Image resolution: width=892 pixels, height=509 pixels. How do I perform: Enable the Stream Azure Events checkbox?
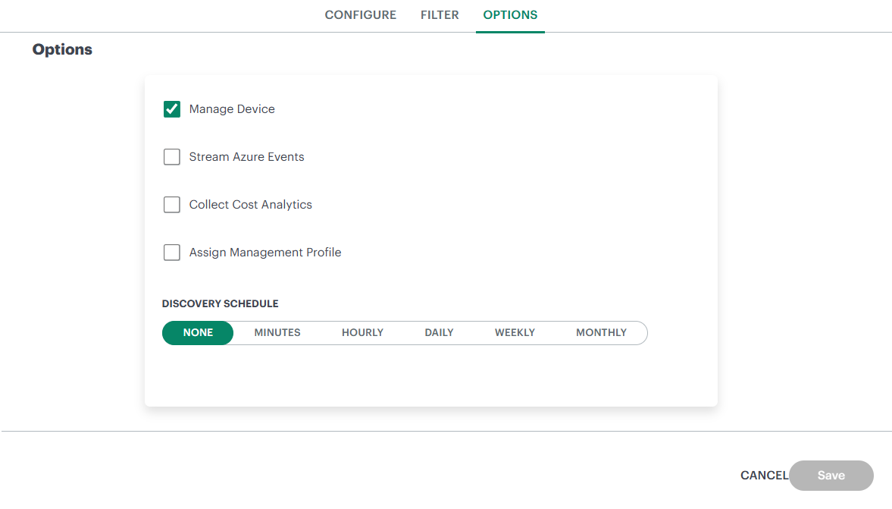(172, 157)
